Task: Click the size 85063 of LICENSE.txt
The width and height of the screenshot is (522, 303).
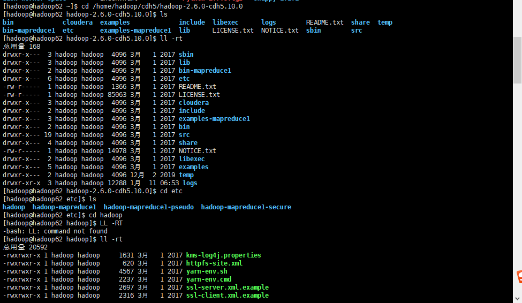Action: [x=117, y=95]
